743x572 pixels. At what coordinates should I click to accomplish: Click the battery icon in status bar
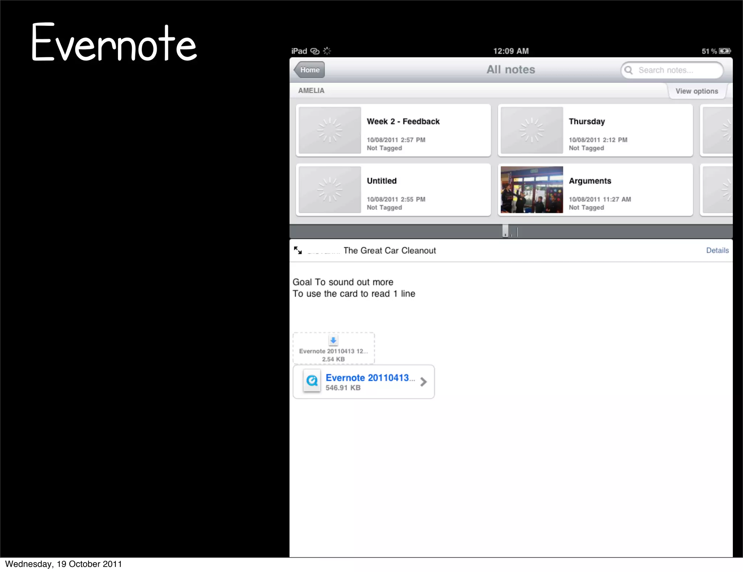[x=725, y=51]
